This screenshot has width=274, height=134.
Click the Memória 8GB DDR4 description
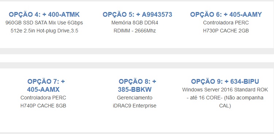[x=135, y=23]
